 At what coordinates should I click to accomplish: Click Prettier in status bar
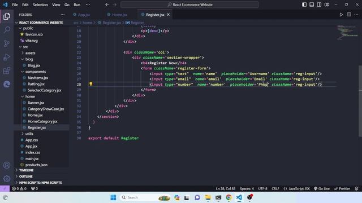pos(342,188)
